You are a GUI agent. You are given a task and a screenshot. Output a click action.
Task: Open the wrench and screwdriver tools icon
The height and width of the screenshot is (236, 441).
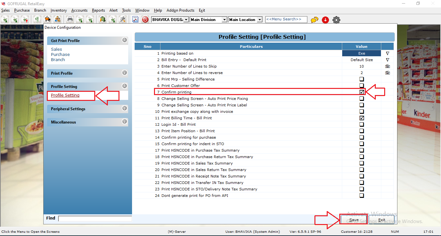(x=123, y=19)
